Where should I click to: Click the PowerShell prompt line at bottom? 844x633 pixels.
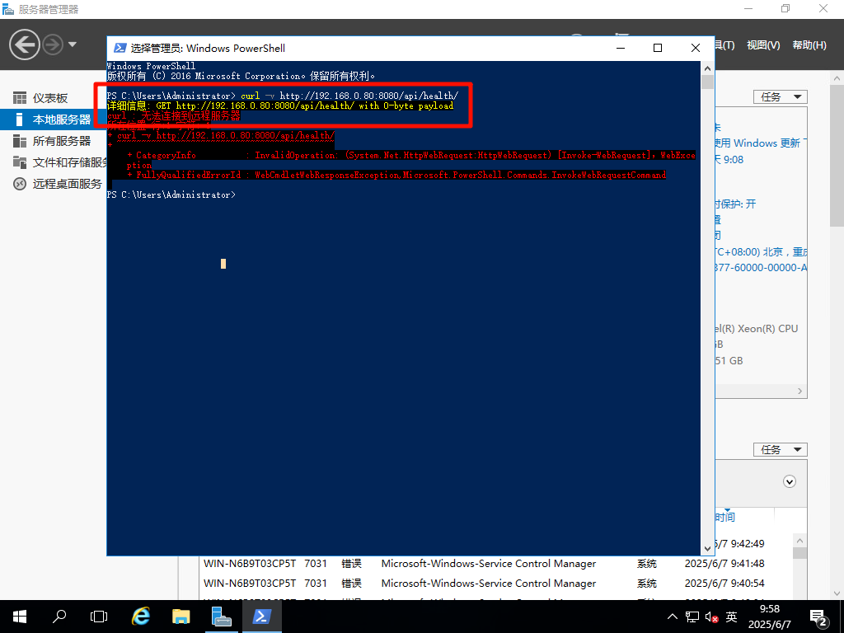(171, 195)
